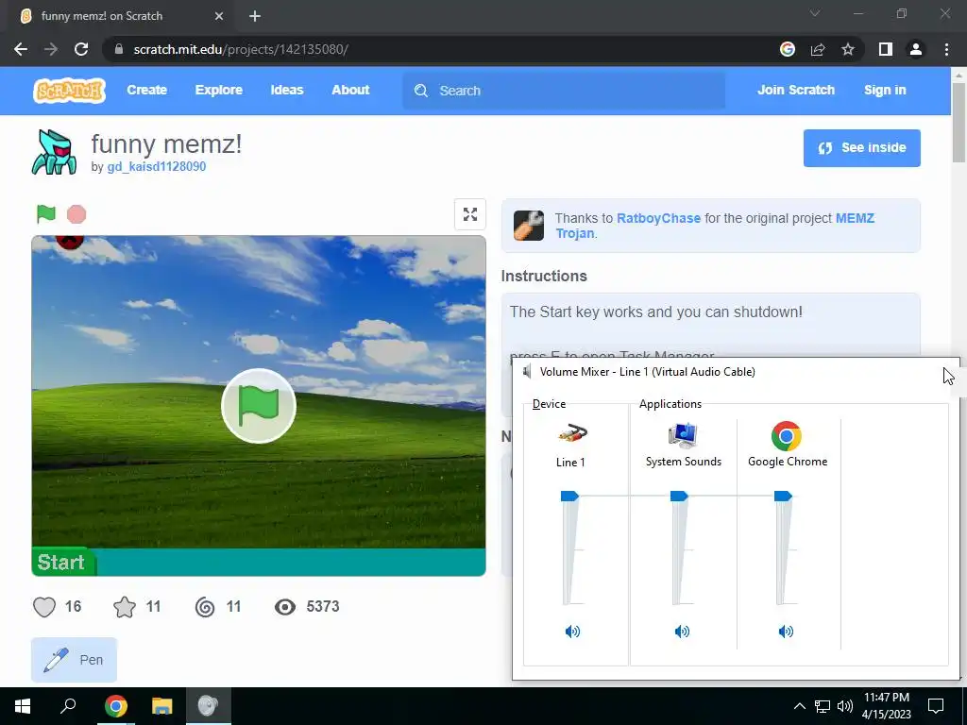Image resolution: width=967 pixels, height=725 pixels.
Task: Click the Volume Mixer taskbar button
Action: [x=208, y=706]
